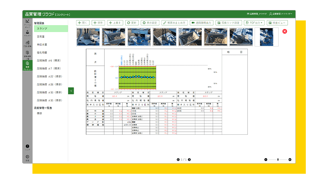This screenshot has height=184, width=328.
Task: Select 圧縮強度 σ33 (標準)
Action: click(49, 93)
